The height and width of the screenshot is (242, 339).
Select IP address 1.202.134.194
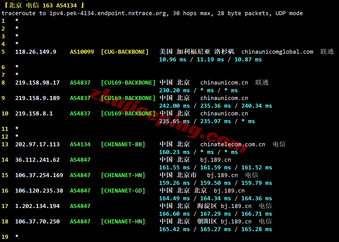click(37, 206)
